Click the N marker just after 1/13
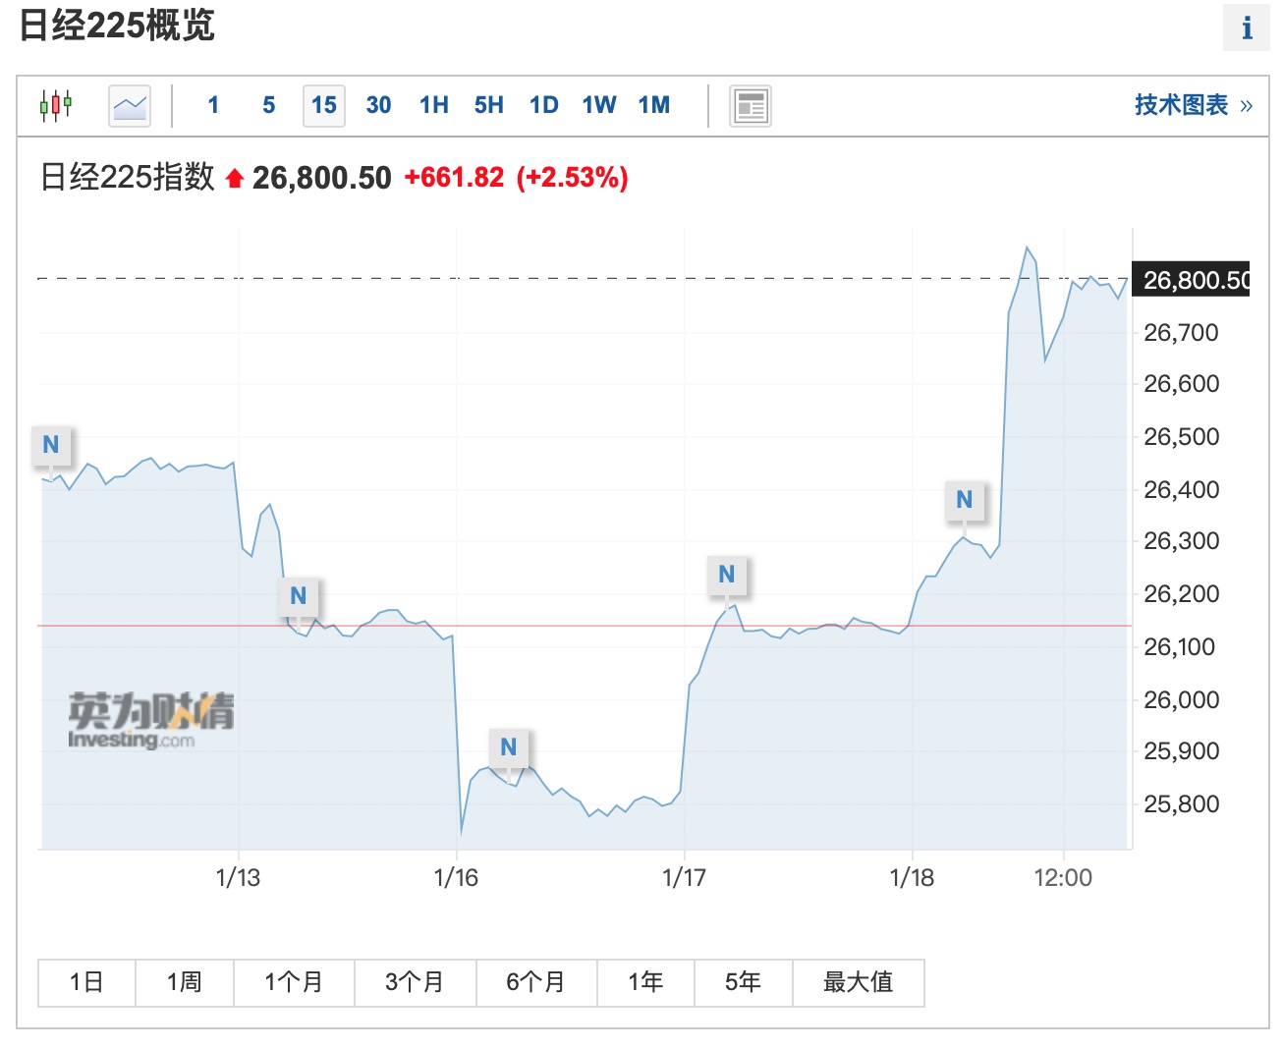 [299, 596]
